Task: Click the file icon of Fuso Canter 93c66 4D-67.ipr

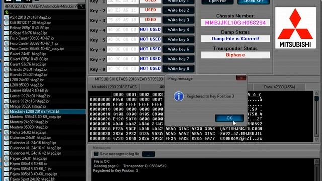Action: click(7, 38)
